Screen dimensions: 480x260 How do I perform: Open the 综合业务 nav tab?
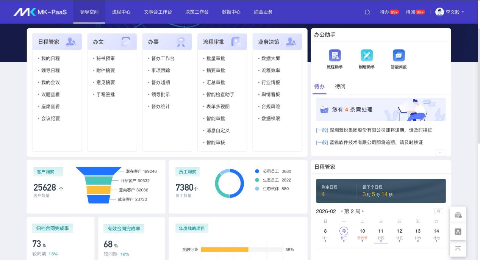click(x=263, y=12)
